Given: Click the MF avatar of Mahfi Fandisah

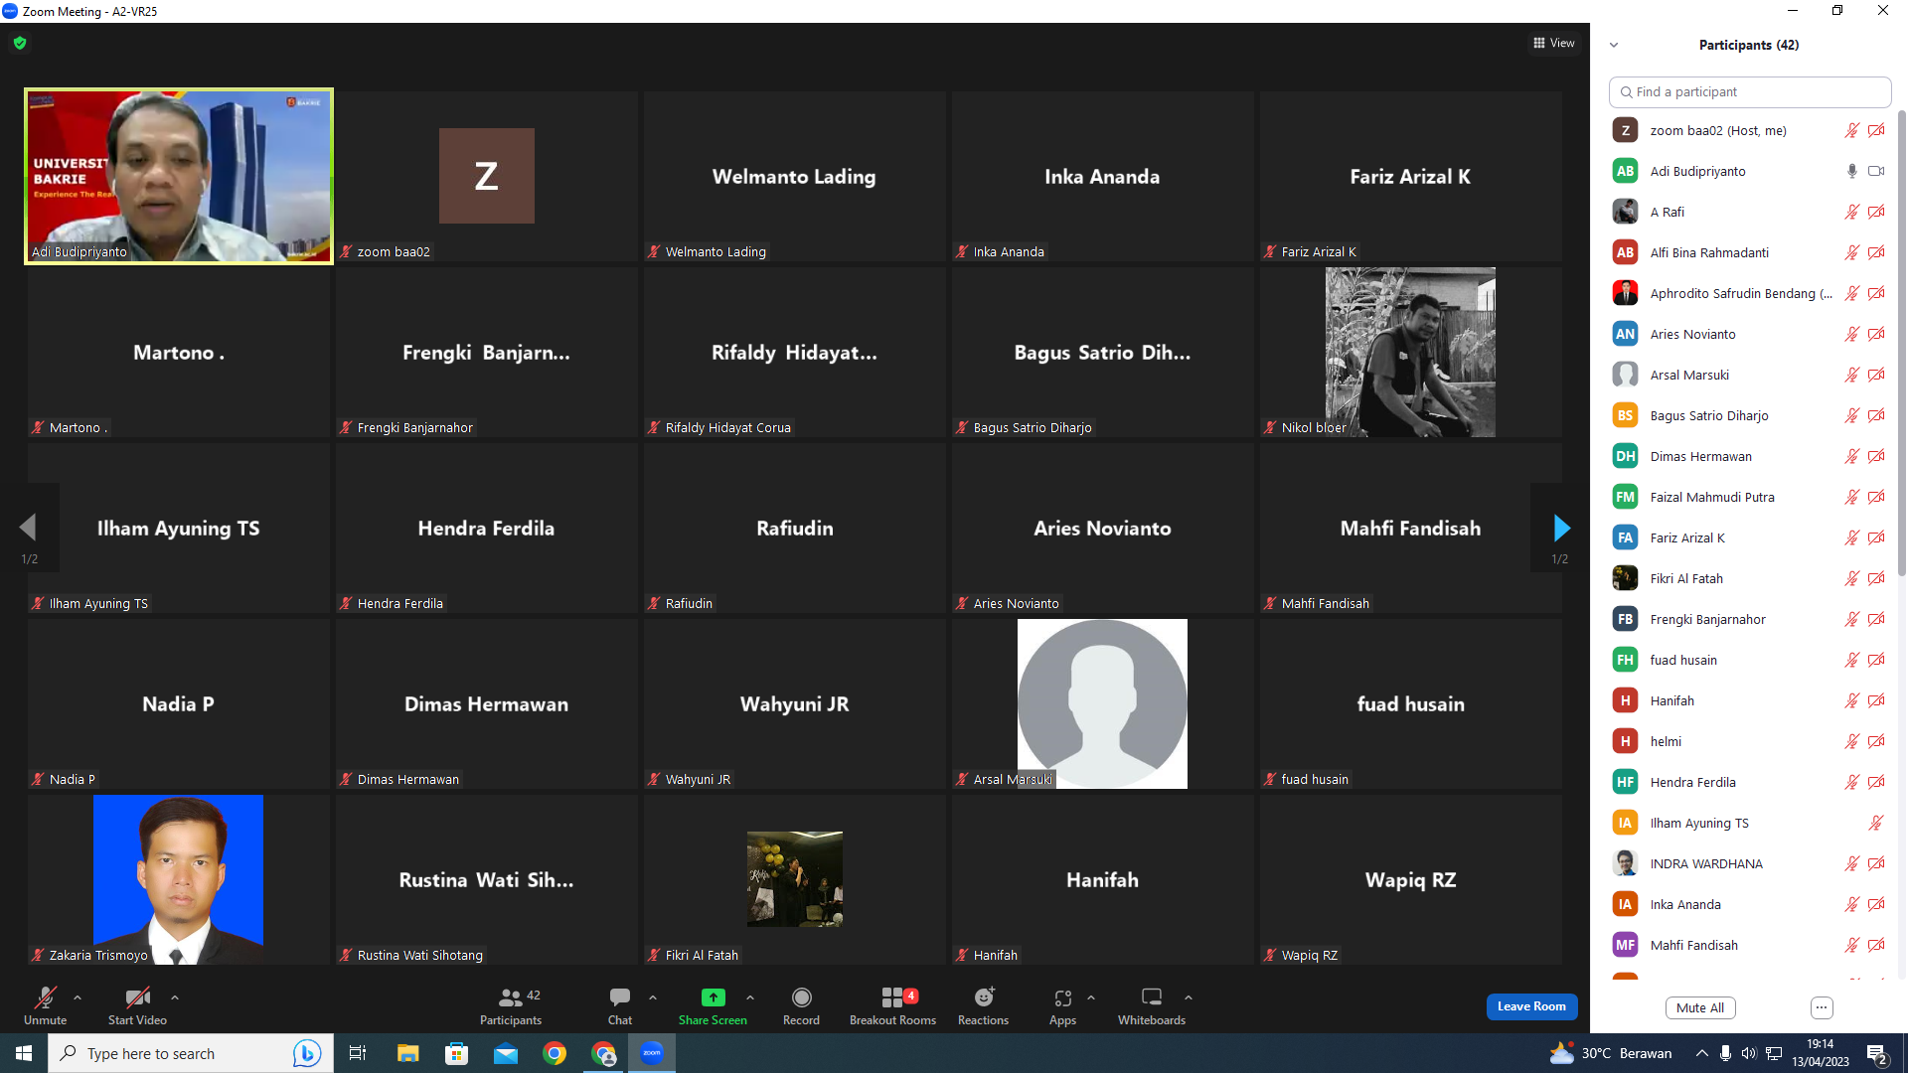Looking at the screenshot, I should point(1625,945).
